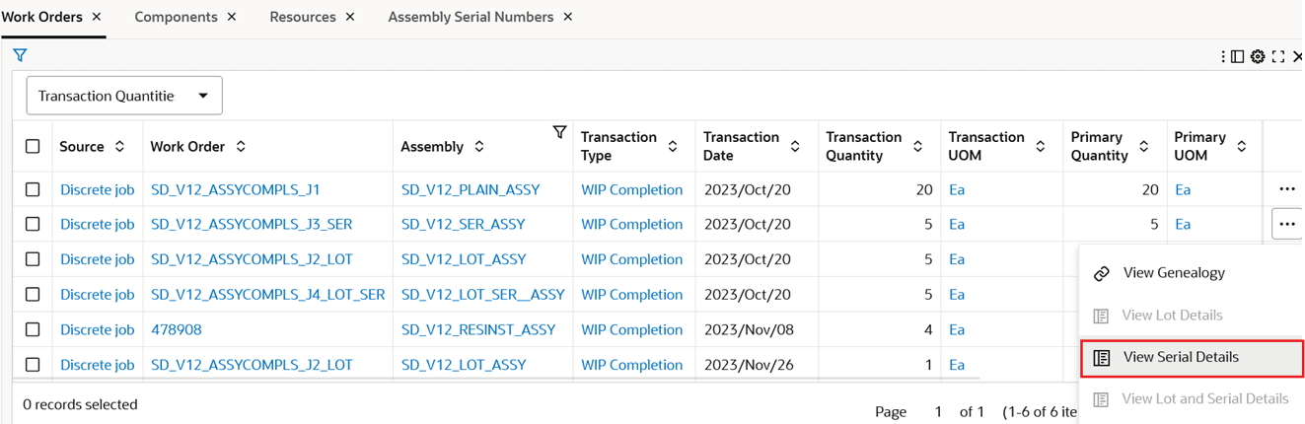Open the Assembly column filter icon
The width and height of the screenshot is (1305, 424).
(x=559, y=132)
